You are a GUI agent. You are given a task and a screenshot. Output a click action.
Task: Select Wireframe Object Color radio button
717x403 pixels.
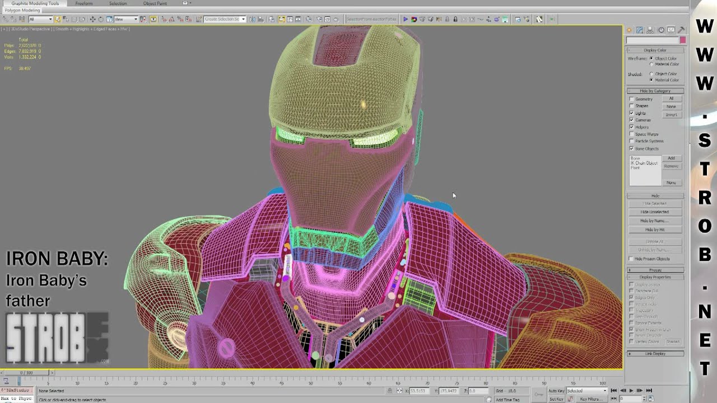651,58
